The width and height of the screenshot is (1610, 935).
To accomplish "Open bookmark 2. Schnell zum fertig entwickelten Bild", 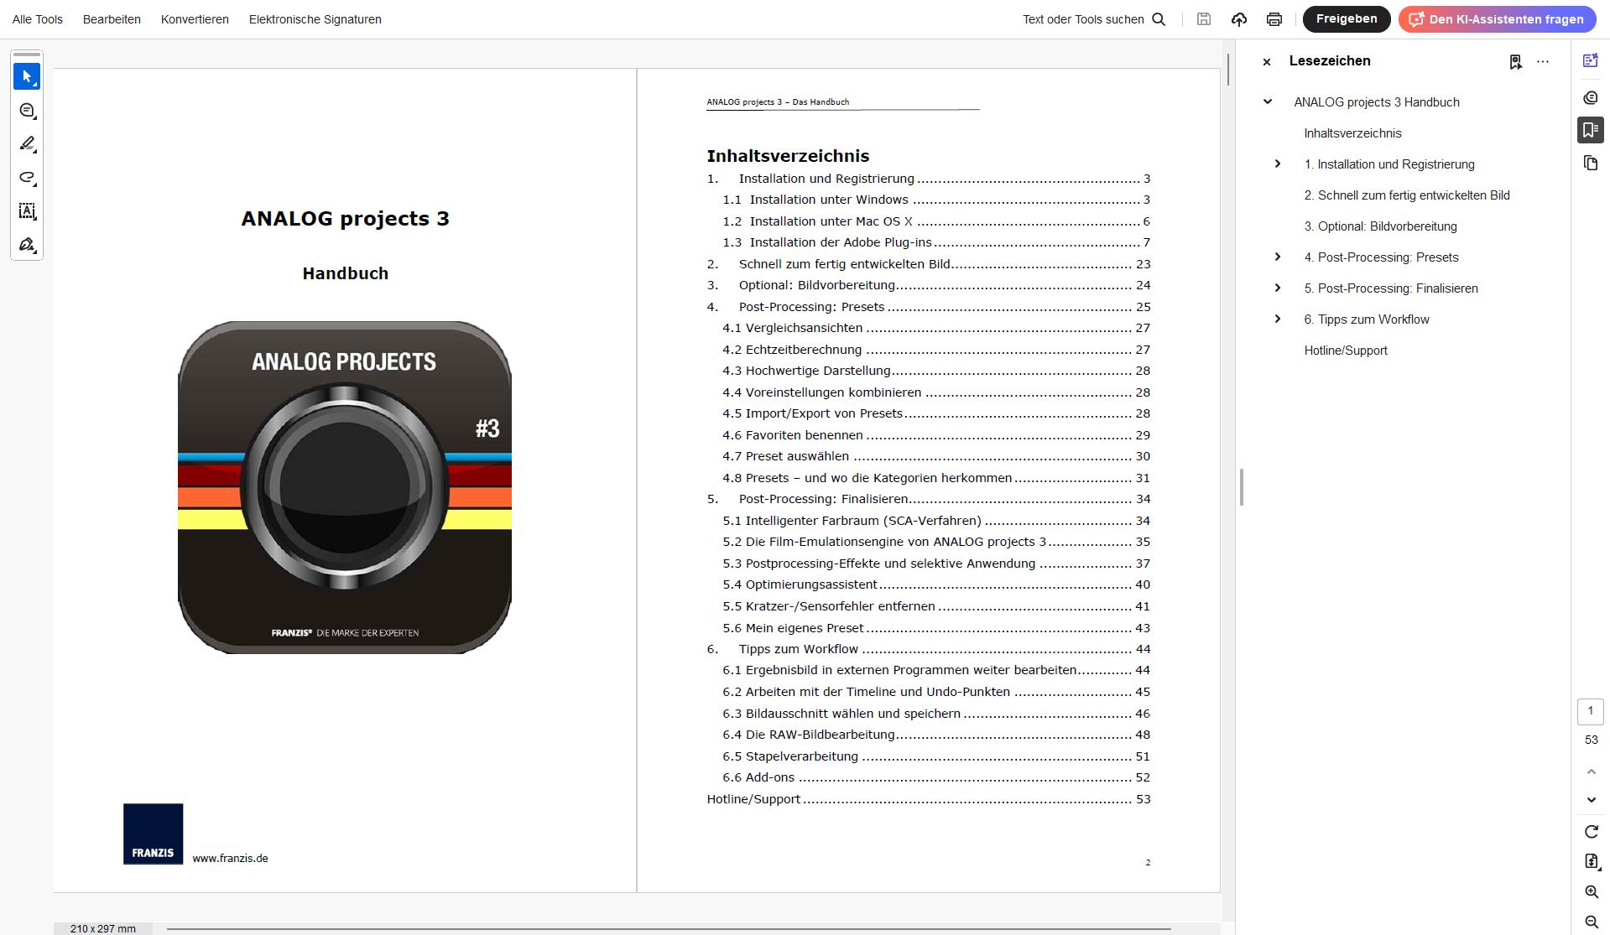I will 1407,195.
